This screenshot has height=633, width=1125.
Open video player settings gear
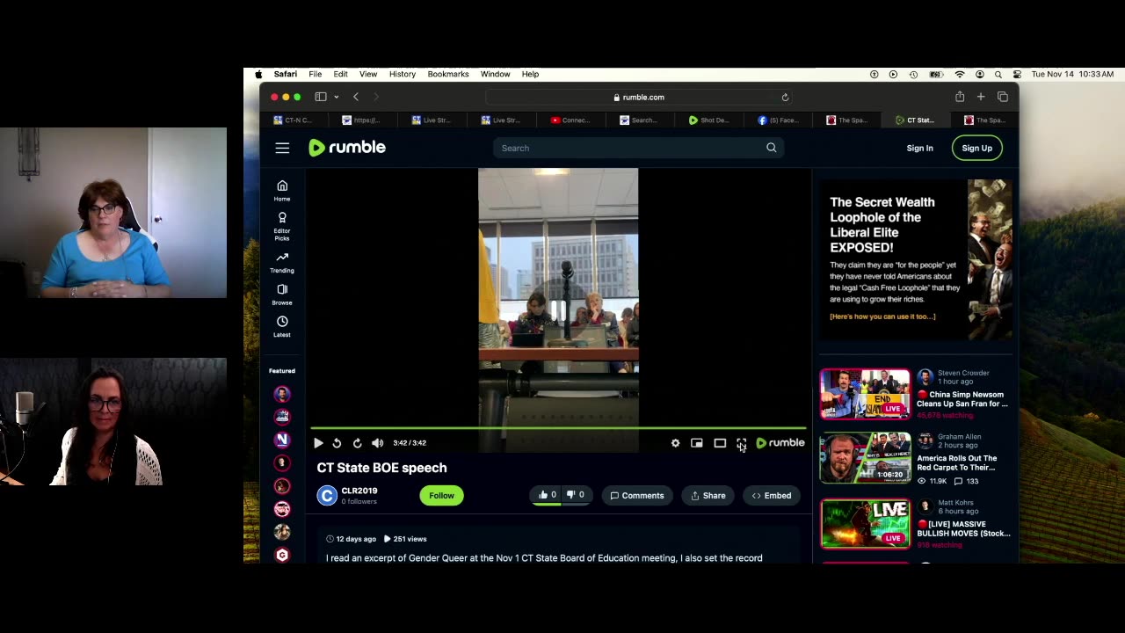click(675, 443)
